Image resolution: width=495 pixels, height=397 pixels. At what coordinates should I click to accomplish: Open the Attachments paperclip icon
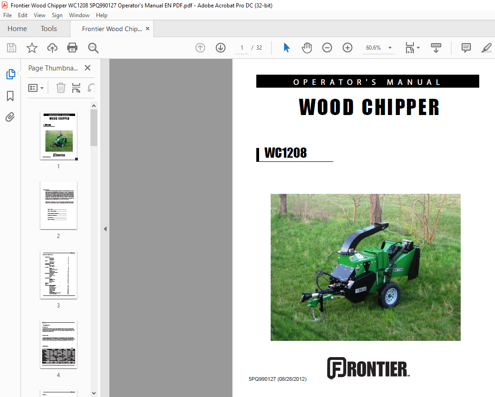click(x=10, y=117)
